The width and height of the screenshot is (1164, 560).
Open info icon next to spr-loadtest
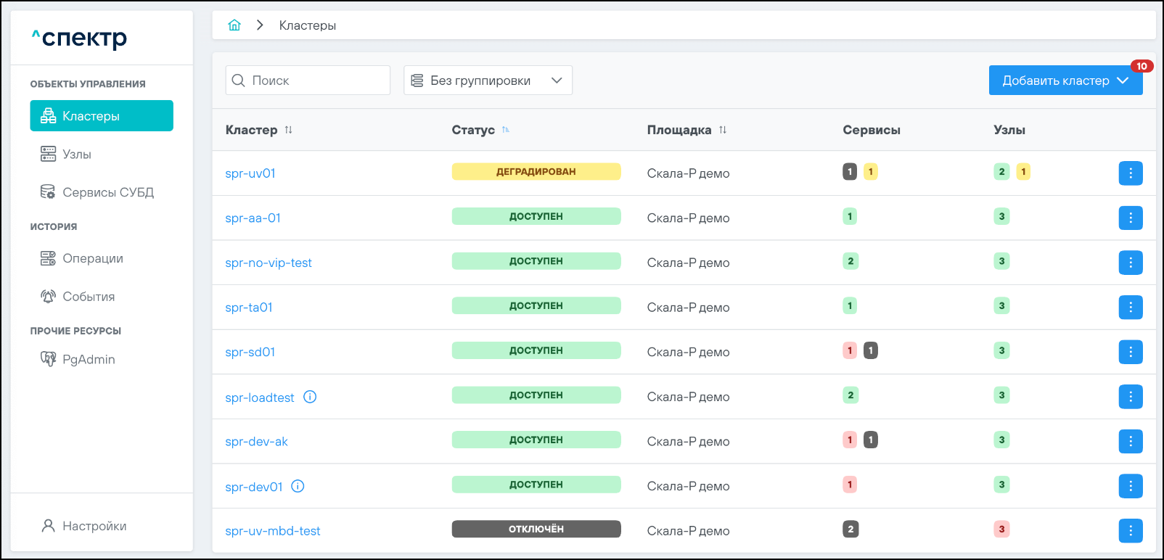coord(310,397)
